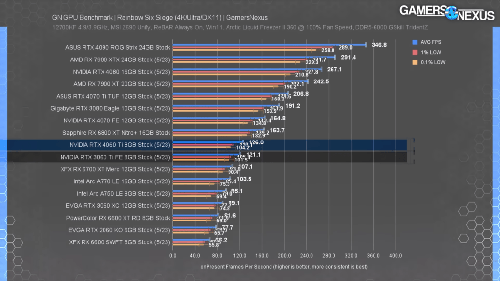Viewport: 500px width, 281px height.
Task: Click the '191.2' average FPS value
Action: [293, 106]
